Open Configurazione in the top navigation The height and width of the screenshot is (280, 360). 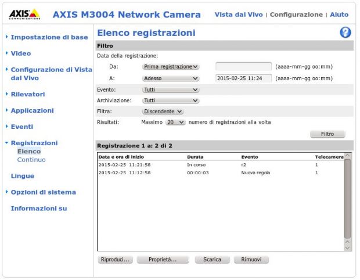pyautogui.click(x=296, y=15)
